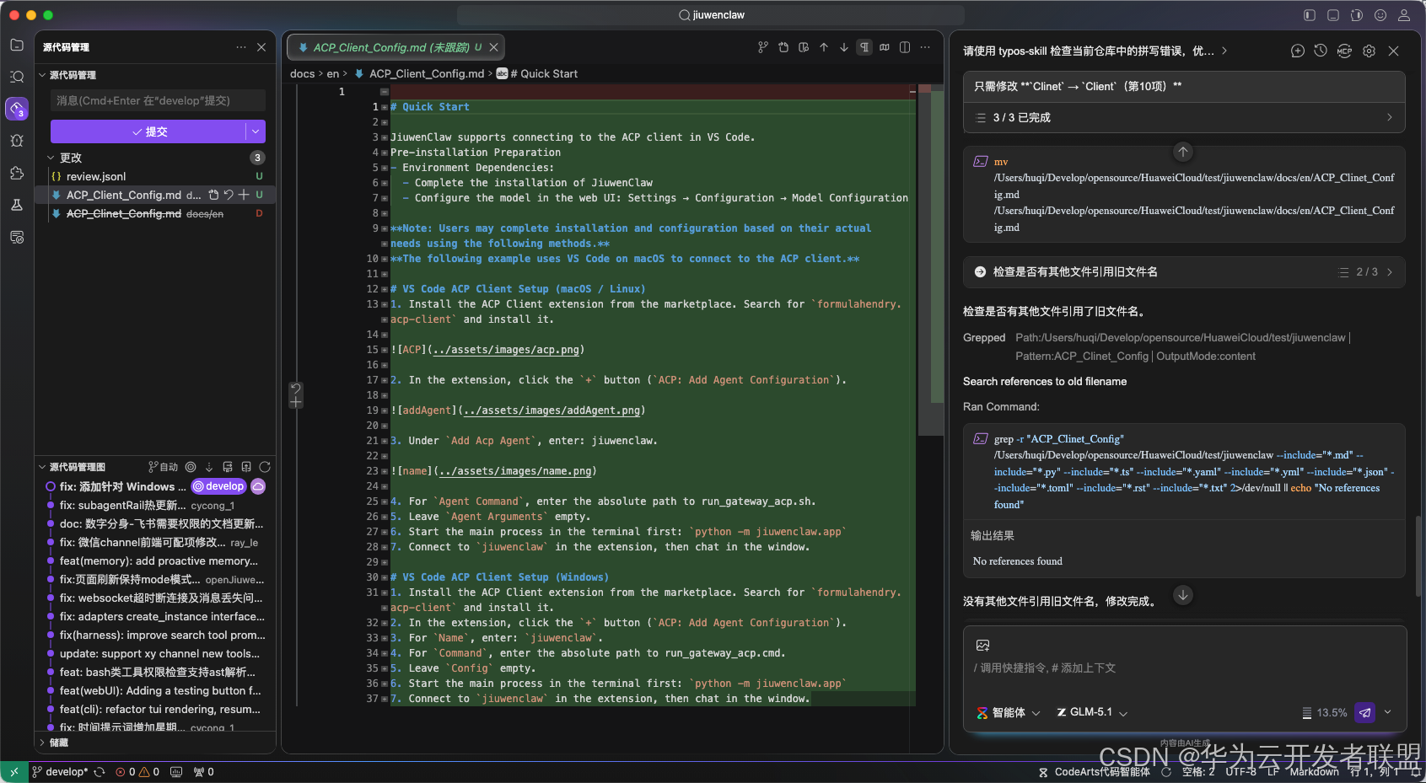Screen dimensions: 1426x783
Task: Toggle auto mode in source control graph
Action: (x=163, y=467)
